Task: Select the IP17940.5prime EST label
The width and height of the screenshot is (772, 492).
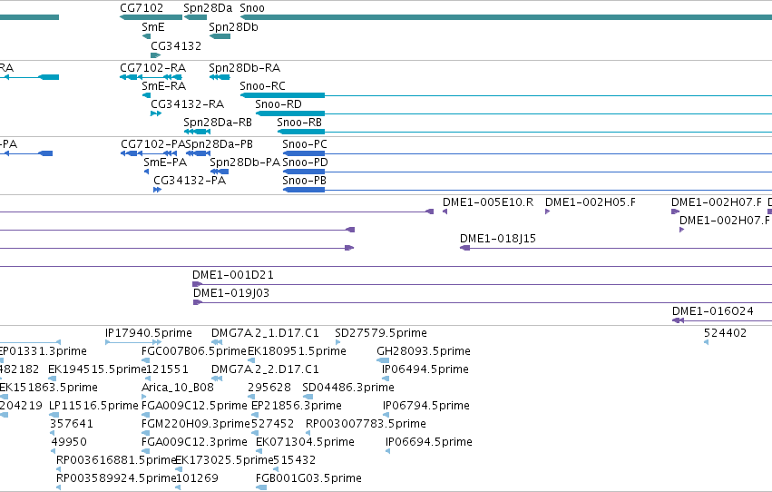Action: pos(149,333)
